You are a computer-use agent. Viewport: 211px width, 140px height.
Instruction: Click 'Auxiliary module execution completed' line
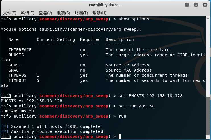52,131
